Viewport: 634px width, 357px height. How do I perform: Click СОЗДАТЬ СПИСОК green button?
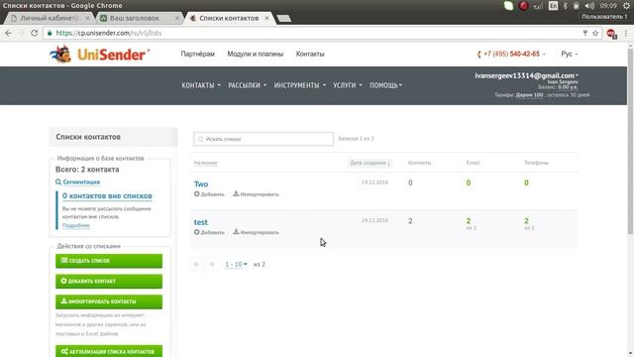(x=109, y=261)
